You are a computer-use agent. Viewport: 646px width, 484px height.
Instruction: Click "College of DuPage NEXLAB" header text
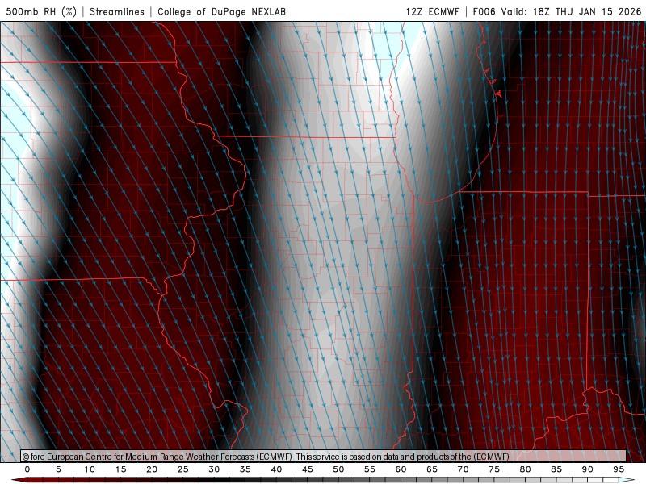click(221, 11)
